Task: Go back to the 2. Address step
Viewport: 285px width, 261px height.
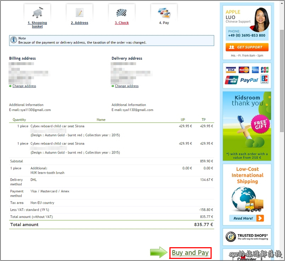Action: click(x=79, y=23)
